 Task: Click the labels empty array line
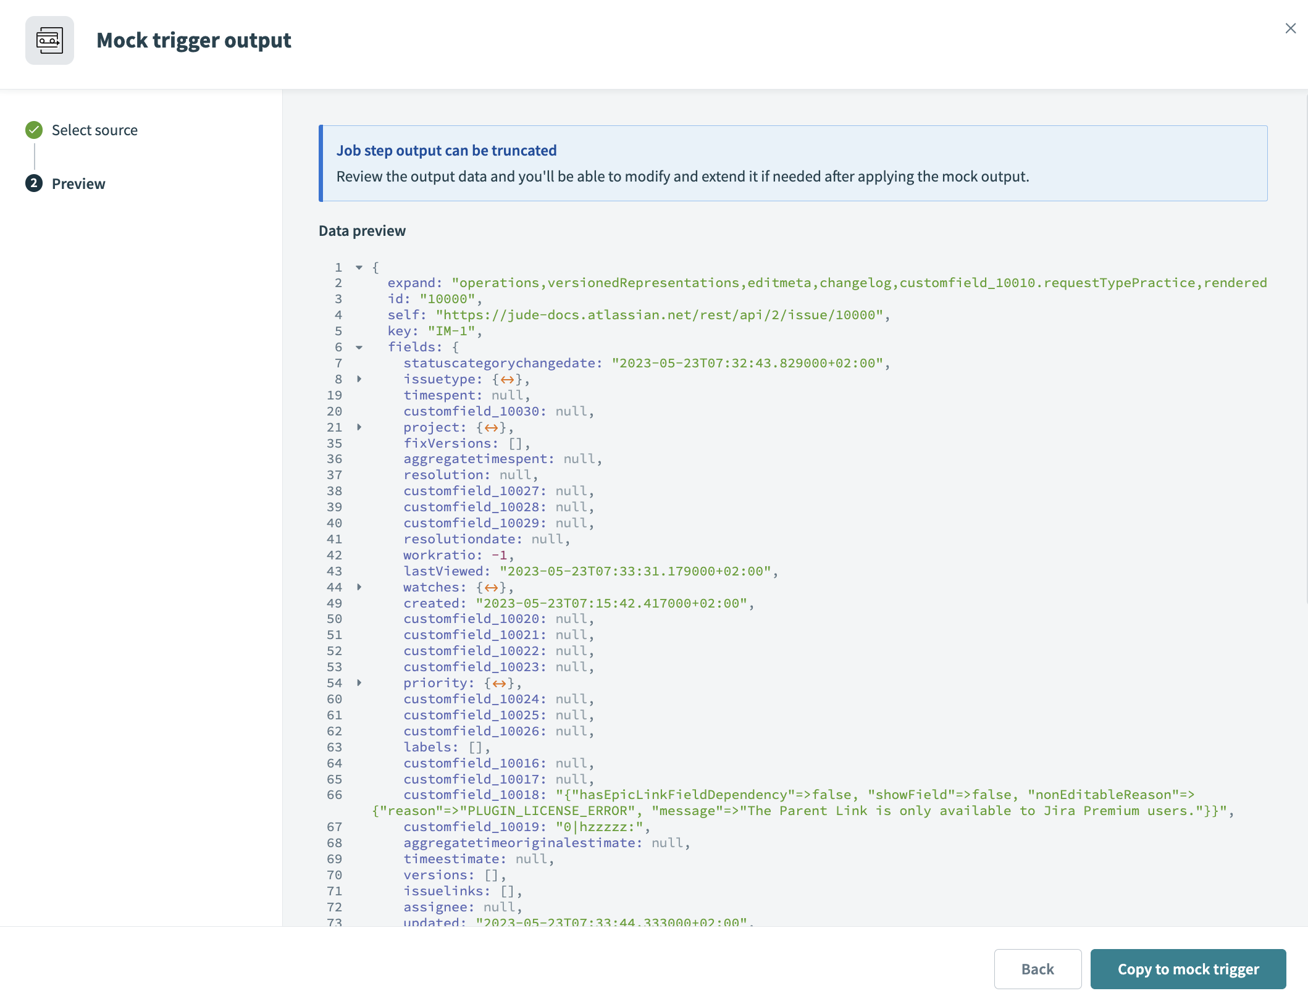446,747
